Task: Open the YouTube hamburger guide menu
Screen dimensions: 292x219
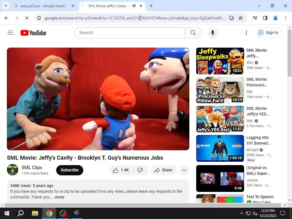Action: (x=10, y=33)
